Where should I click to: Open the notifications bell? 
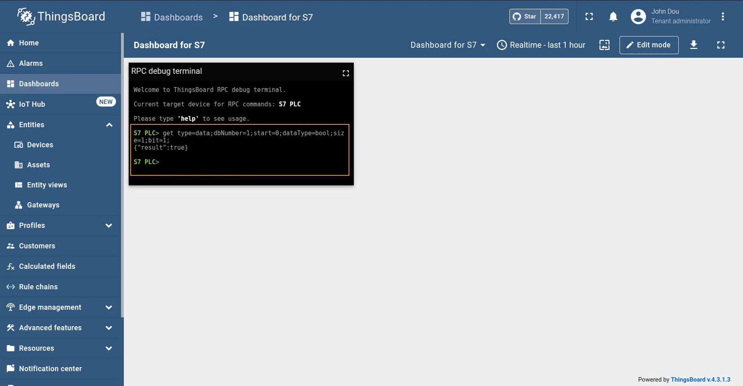[613, 16]
